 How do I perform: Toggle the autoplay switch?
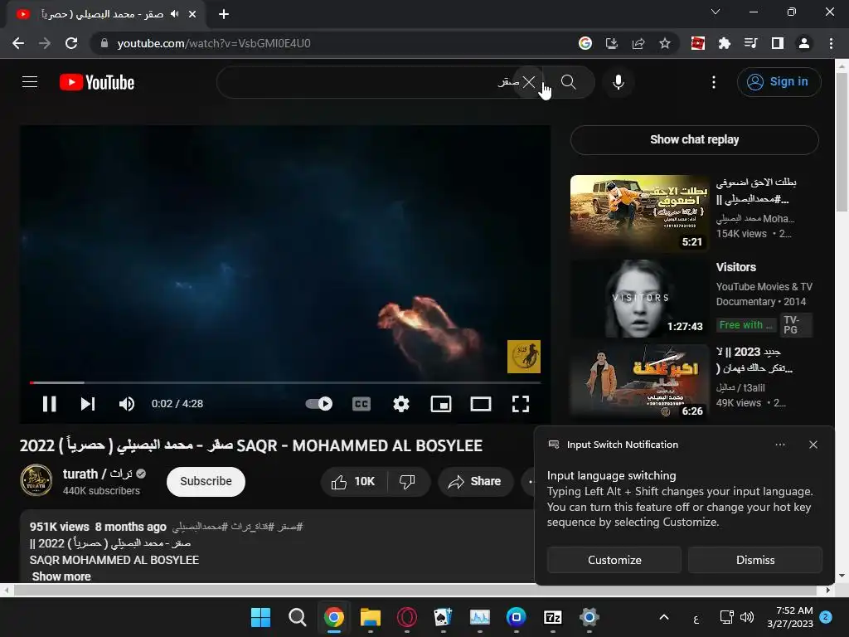click(x=319, y=404)
